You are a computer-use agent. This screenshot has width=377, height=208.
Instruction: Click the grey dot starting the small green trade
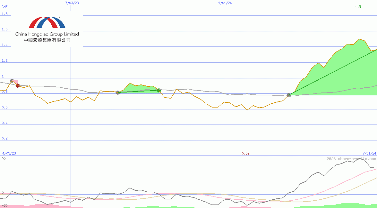(x=118, y=92)
